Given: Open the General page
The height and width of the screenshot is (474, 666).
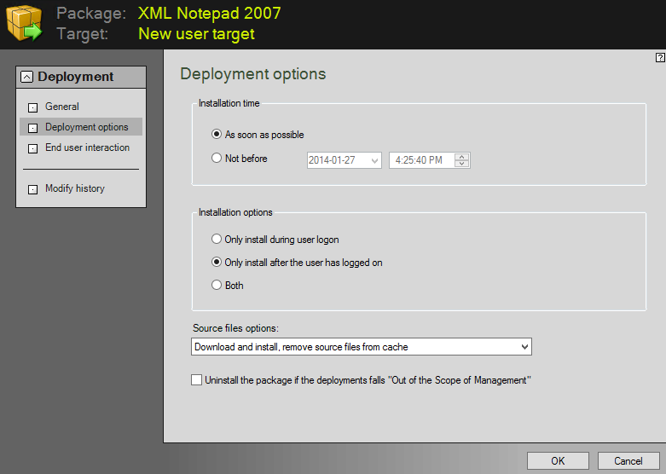Looking at the screenshot, I should (x=62, y=107).
